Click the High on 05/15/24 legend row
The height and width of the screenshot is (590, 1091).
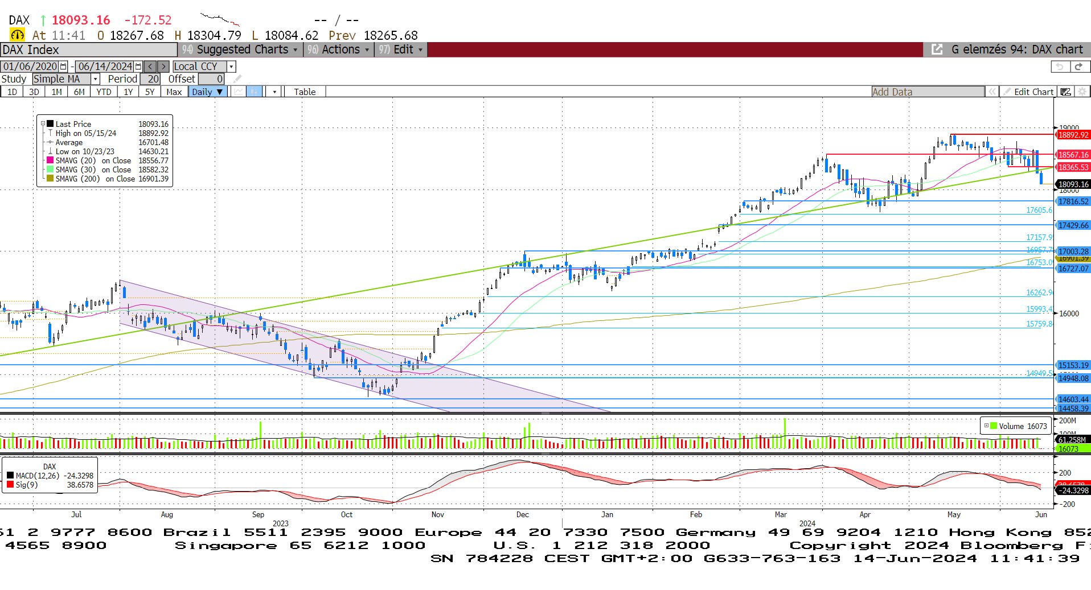[108, 133]
